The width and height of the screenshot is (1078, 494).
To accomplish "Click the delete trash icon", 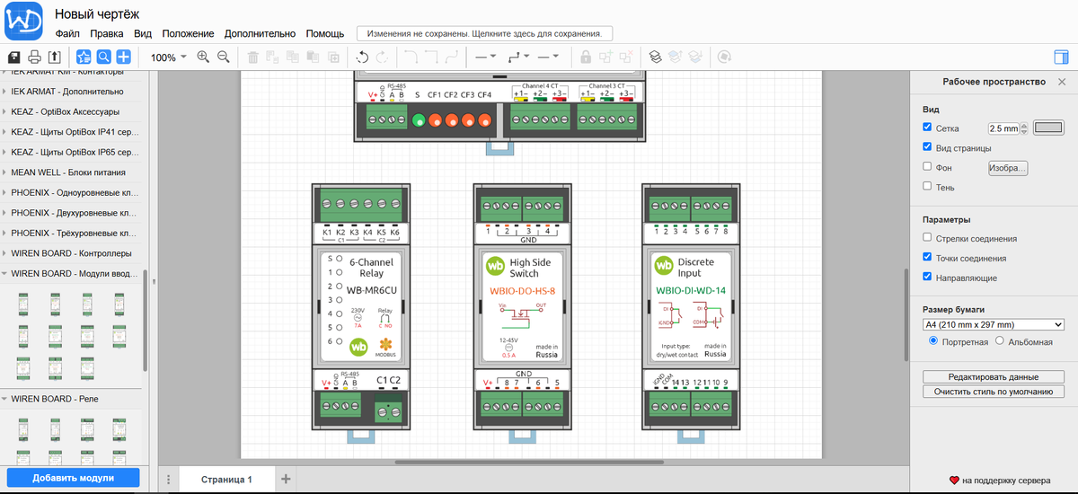I will pyautogui.click(x=253, y=57).
